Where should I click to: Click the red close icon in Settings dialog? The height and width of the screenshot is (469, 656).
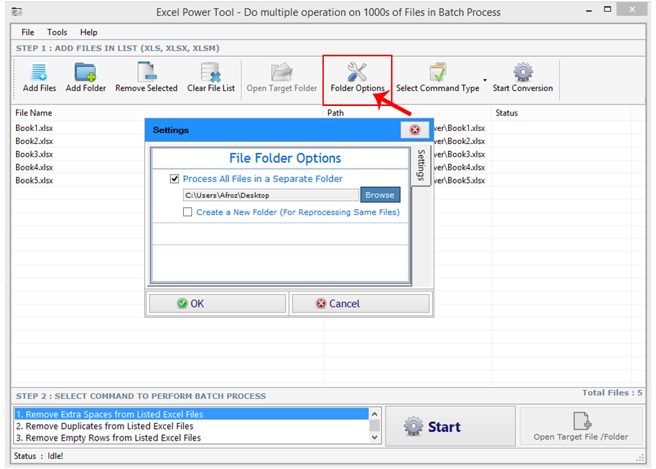[415, 130]
